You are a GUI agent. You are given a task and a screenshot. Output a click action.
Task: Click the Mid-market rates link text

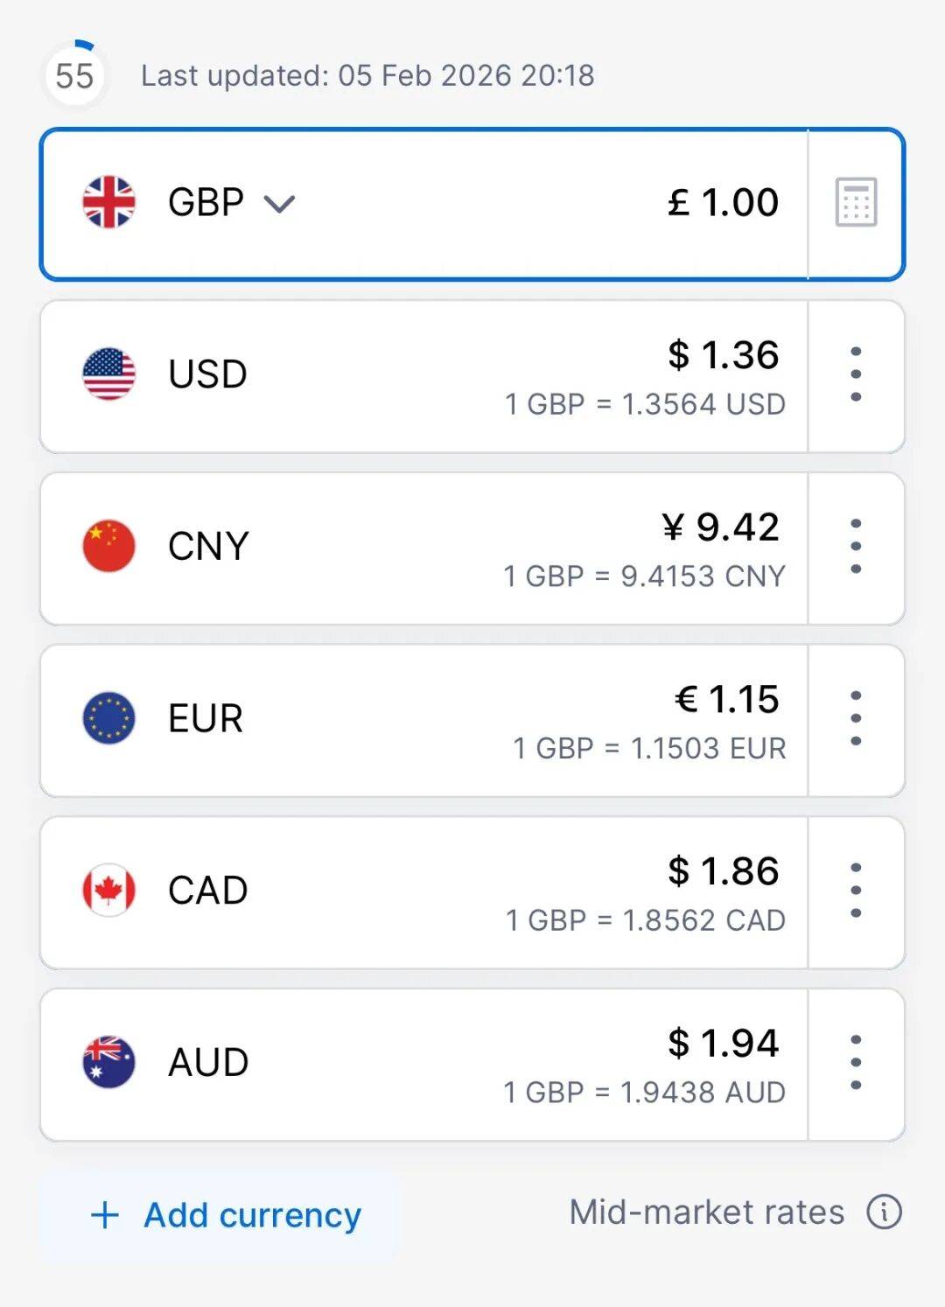(706, 1213)
